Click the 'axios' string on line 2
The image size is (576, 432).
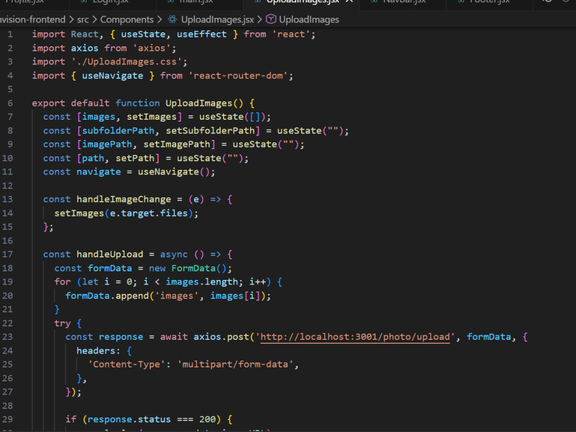click(151, 48)
